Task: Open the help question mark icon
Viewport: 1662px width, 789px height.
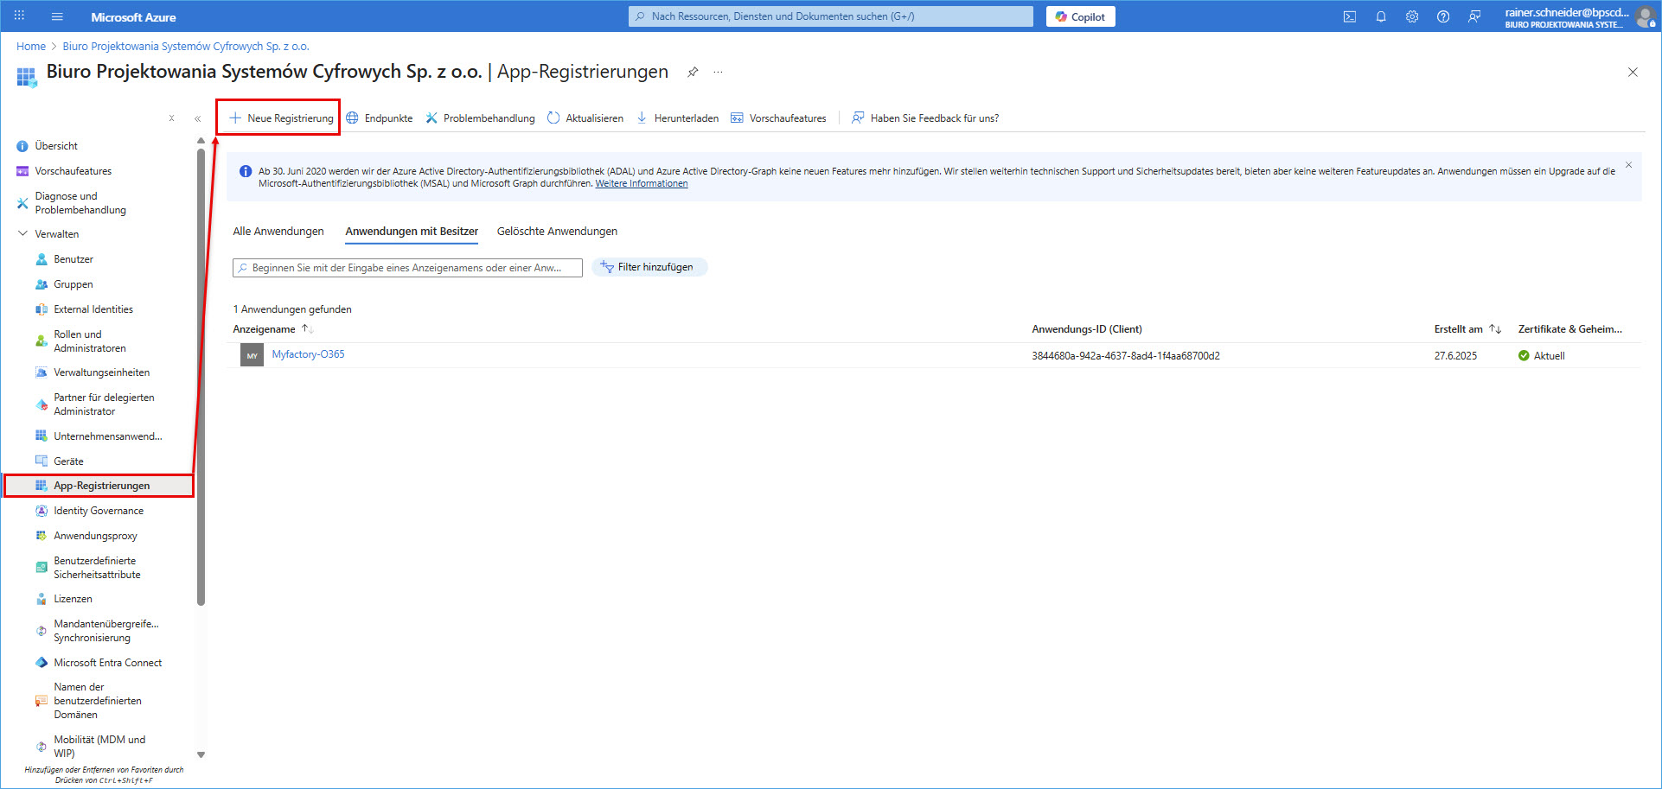Action: (x=1443, y=16)
